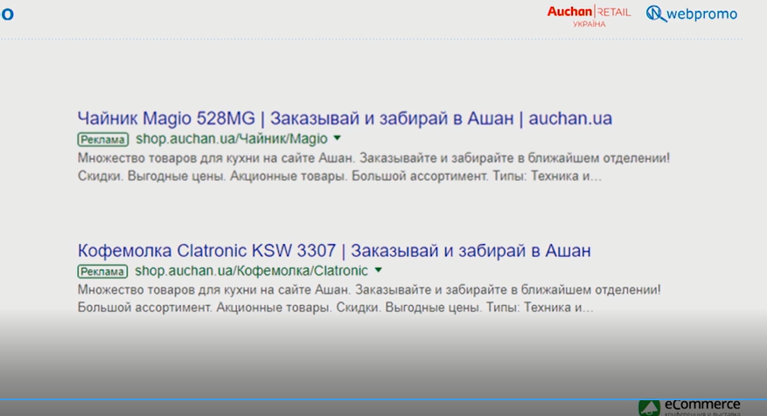Click the green eCommerce megaphone icon
767x416 pixels.
click(x=648, y=408)
